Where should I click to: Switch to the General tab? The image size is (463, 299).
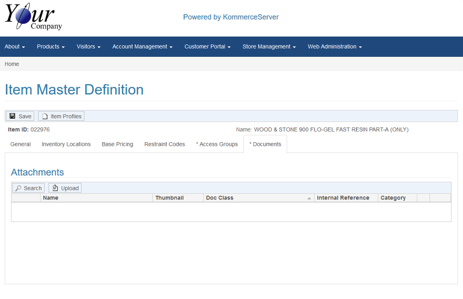click(x=21, y=144)
